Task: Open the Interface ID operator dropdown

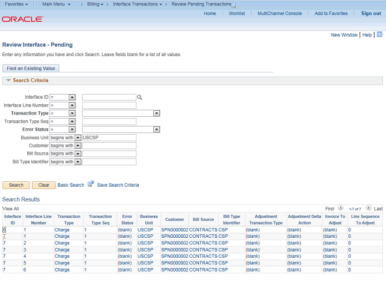Action: pos(72,97)
